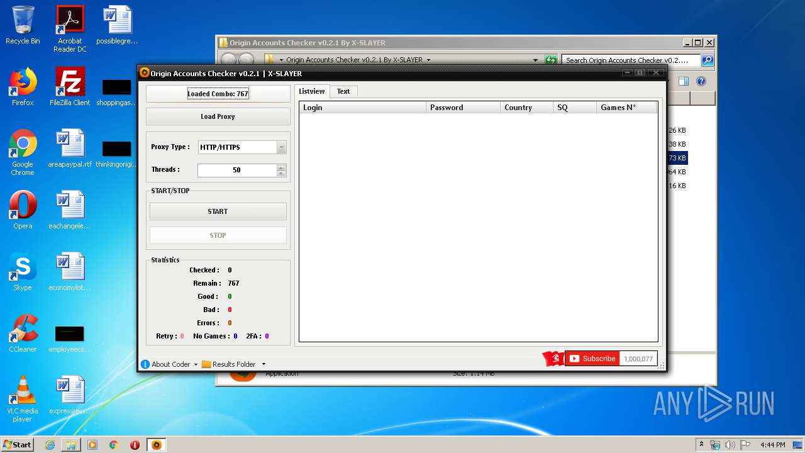Start checking with the START button
The width and height of the screenshot is (805, 453).
(218, 211)
